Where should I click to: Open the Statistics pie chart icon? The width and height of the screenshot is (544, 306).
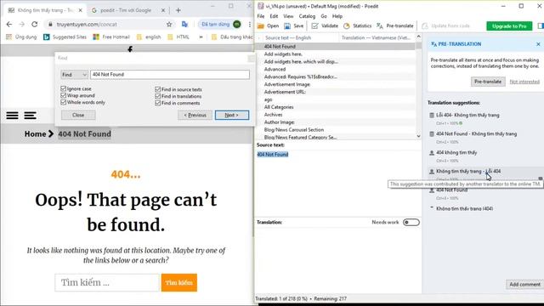(347, 26)
